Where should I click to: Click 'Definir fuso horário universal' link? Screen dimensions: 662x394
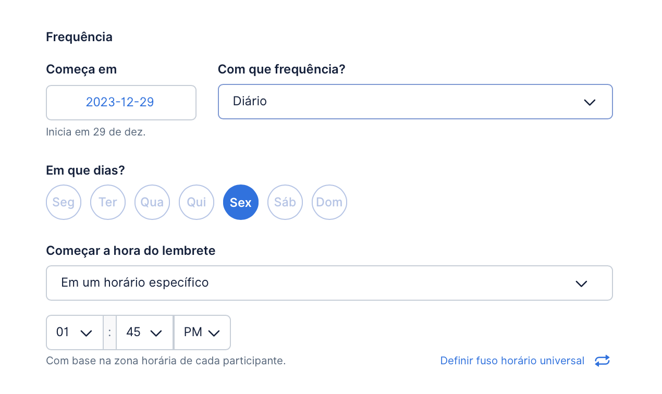[512, 361]
